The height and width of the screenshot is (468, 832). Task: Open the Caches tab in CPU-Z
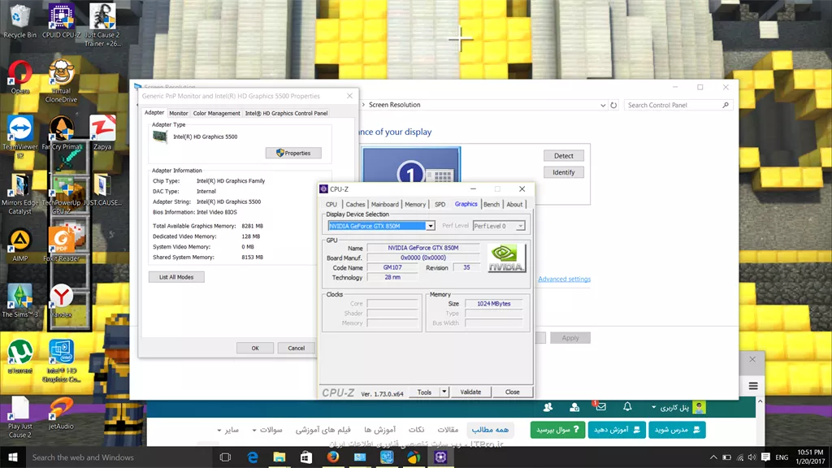tap(355, 204)
